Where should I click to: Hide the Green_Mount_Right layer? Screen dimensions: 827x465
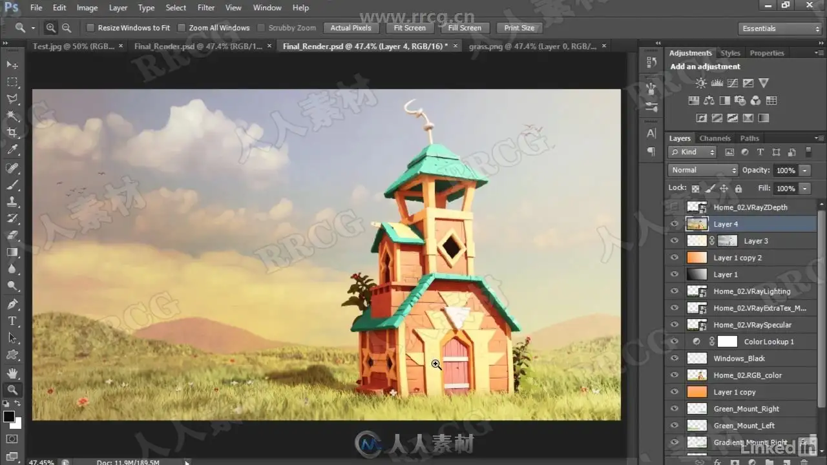pyautogui.click(x=675, y=408)
